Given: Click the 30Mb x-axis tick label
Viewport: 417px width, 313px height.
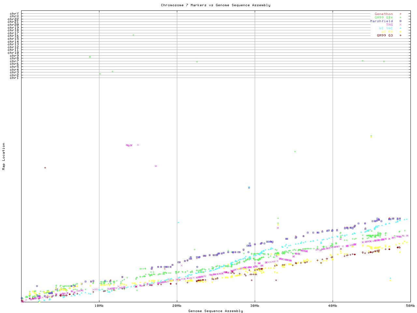Looking at the screenshot, I should [255, 306].
